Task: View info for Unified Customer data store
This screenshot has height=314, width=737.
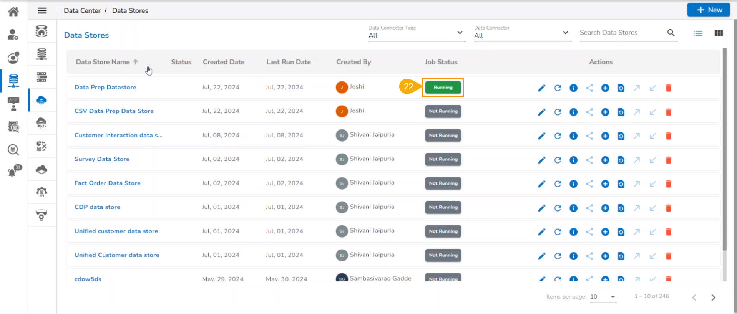Action: click(573, 256)
